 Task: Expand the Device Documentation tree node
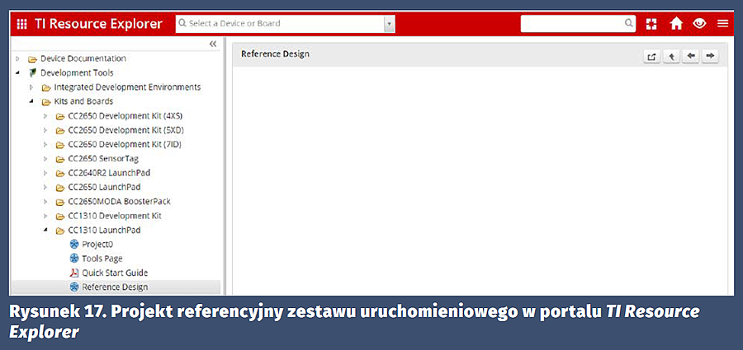point(18,58)
